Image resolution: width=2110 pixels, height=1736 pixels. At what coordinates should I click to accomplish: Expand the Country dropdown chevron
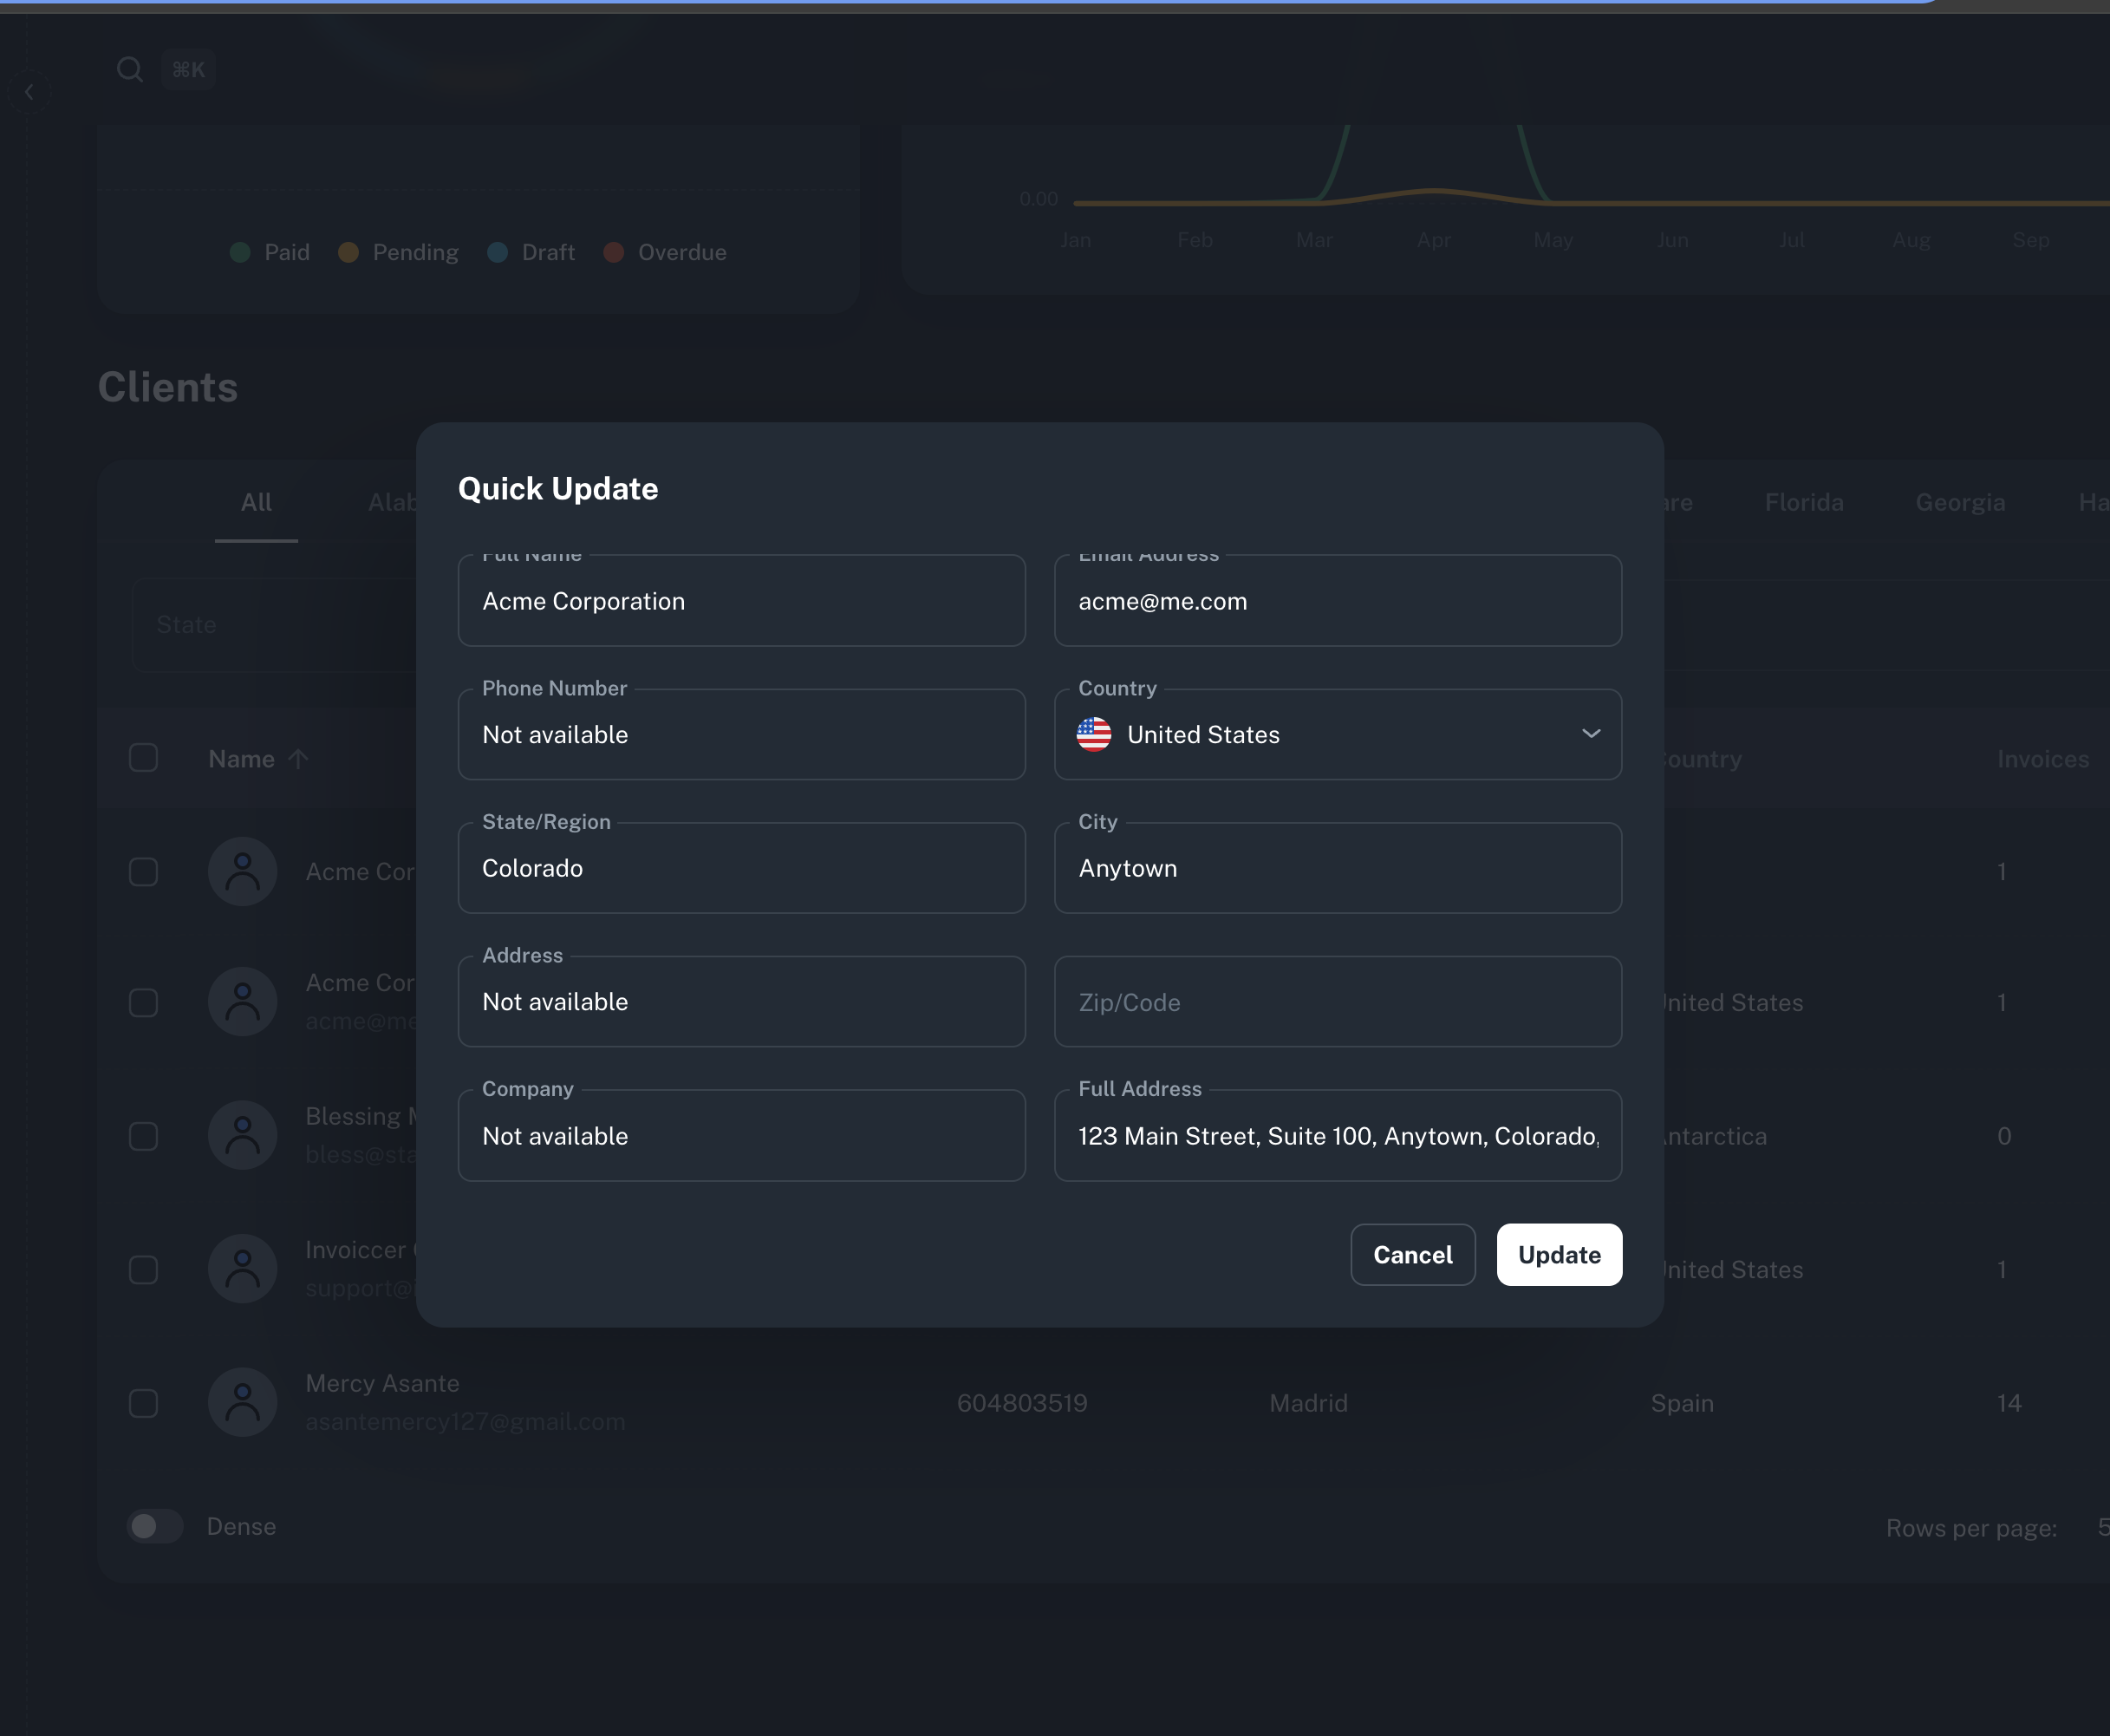coord(1590,734)
